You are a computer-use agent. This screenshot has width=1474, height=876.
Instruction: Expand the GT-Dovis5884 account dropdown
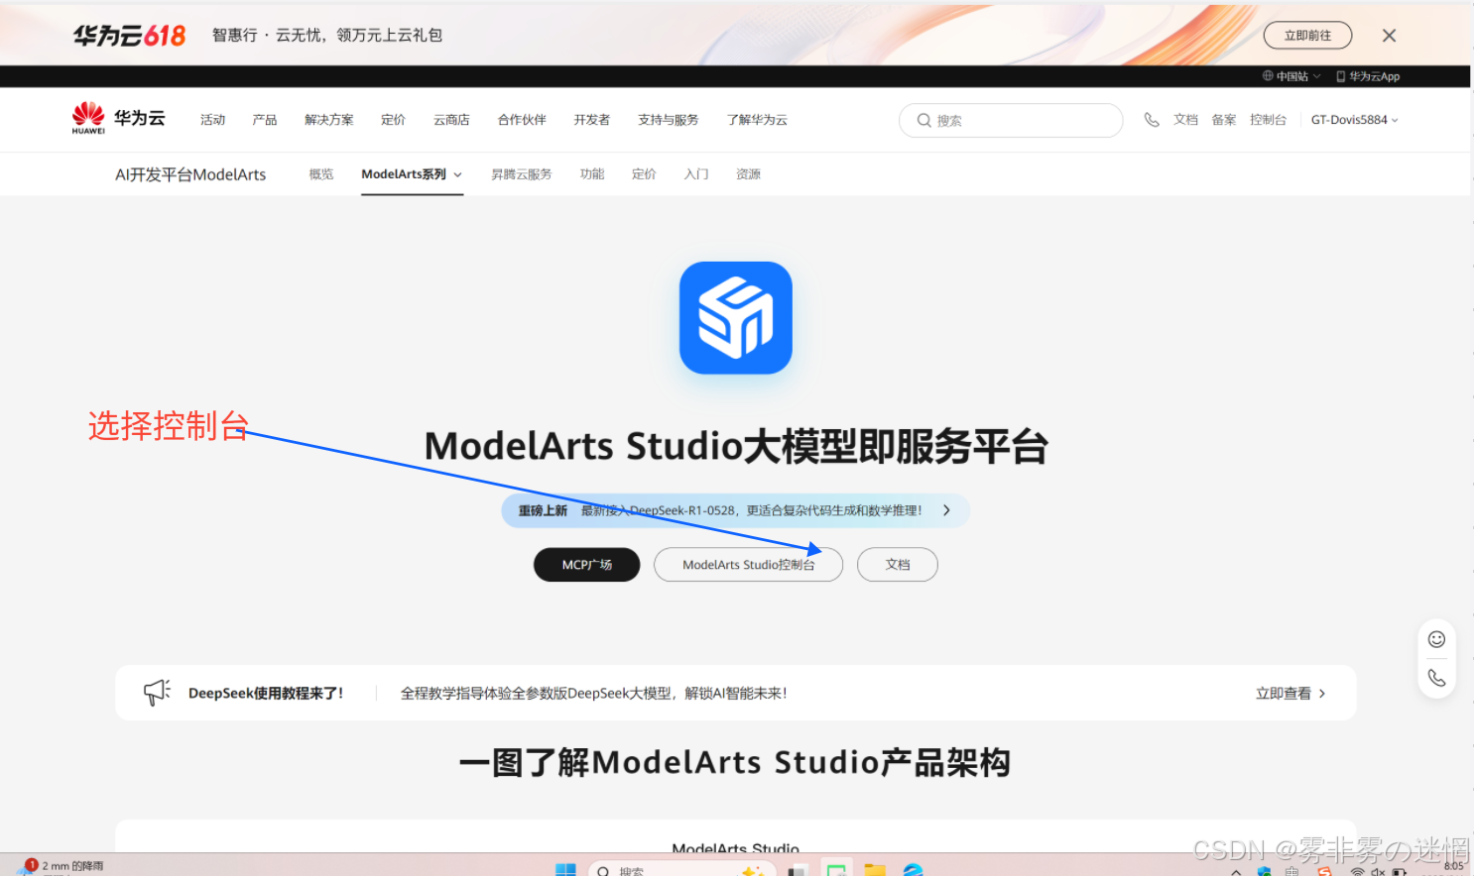(1354, 120)
